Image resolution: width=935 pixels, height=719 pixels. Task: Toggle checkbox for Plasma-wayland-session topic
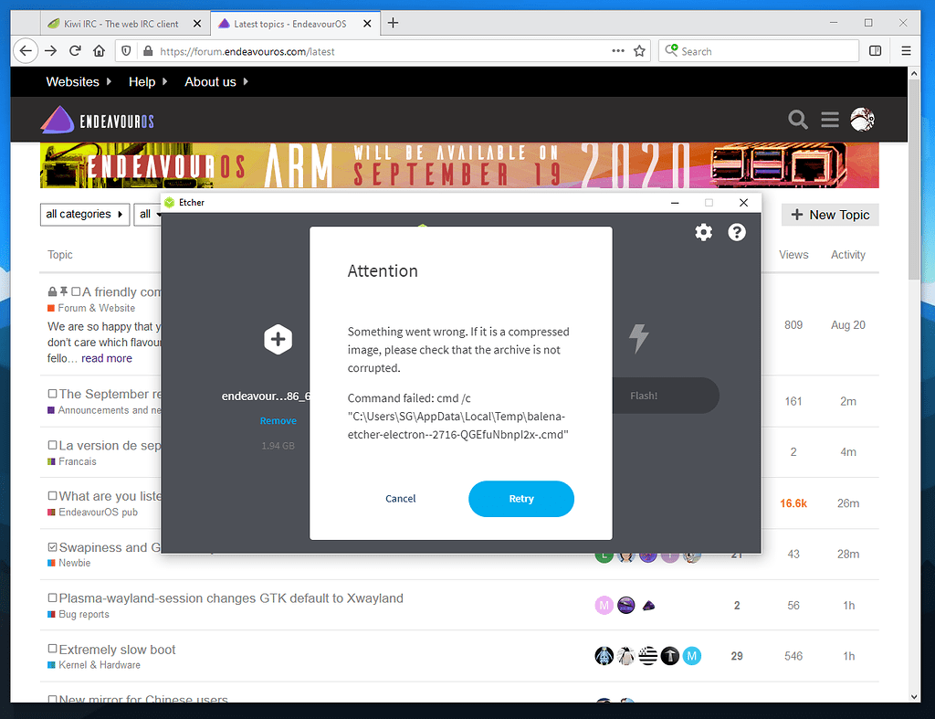pyautogui.click(x=52, y=598)
